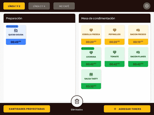Select the Línea 1 y 2 tab
This screenshot has width=154, height=115.
point(14,6)
